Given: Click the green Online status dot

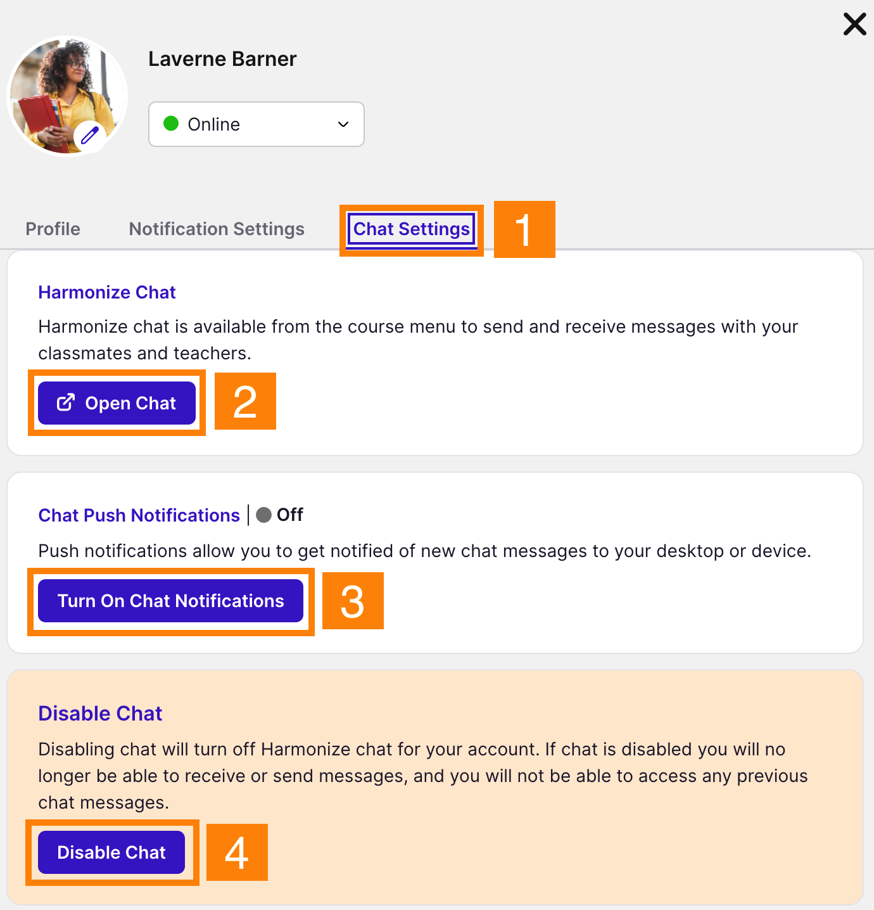Looking at the screenshot, I should (171, 123).
